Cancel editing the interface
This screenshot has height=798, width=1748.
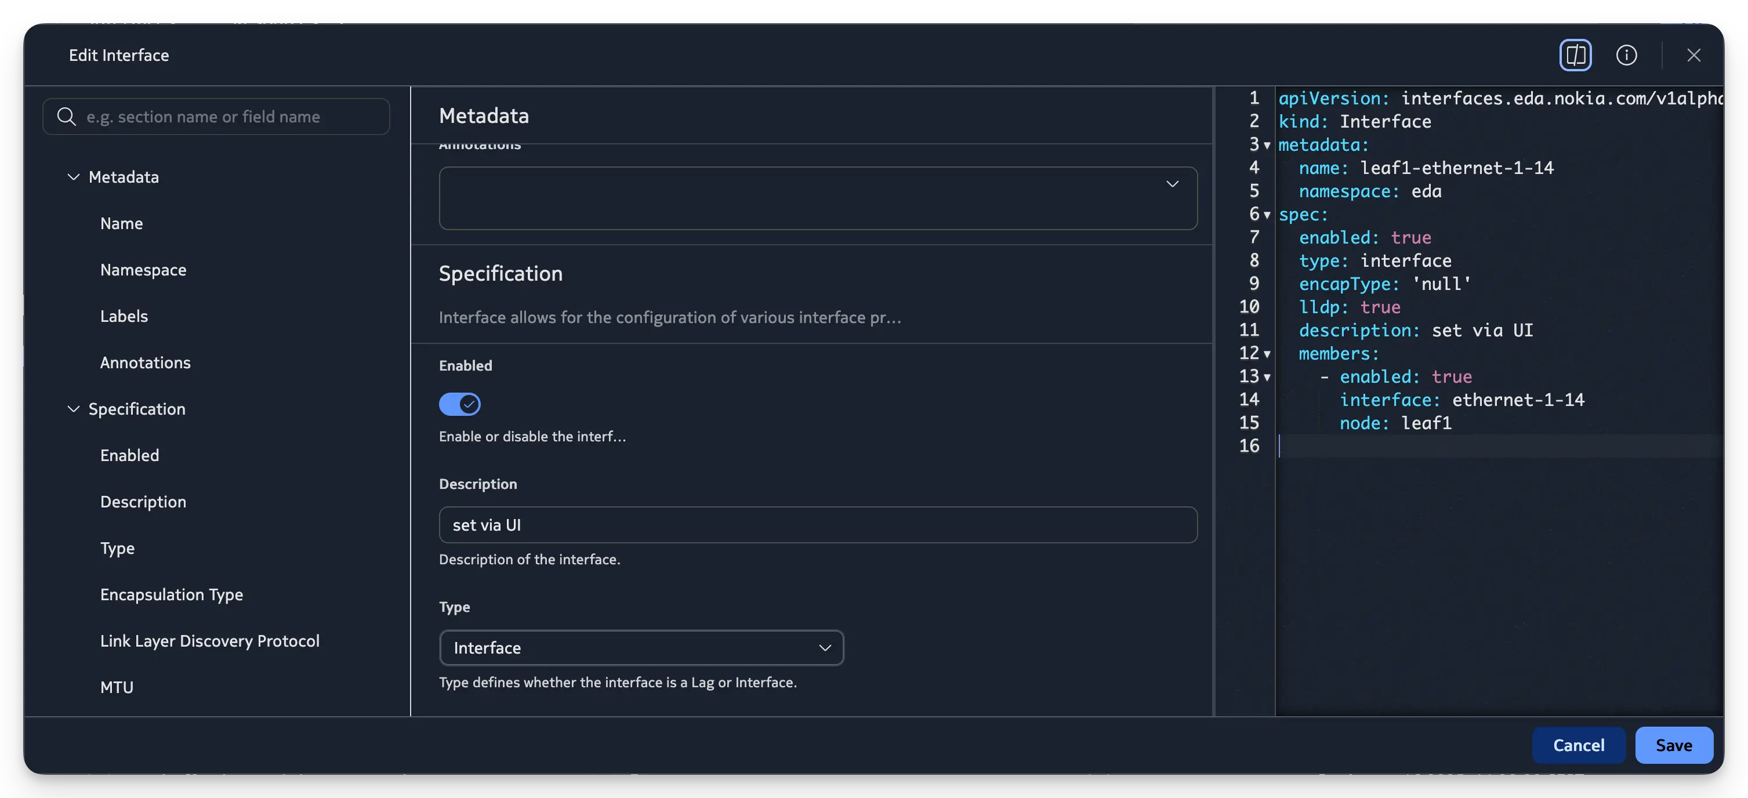(x=1578, y=745)
